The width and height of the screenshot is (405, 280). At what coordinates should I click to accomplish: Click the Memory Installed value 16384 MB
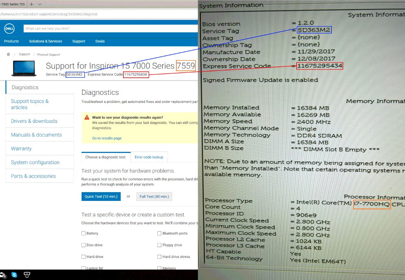(x=313, y=108)
